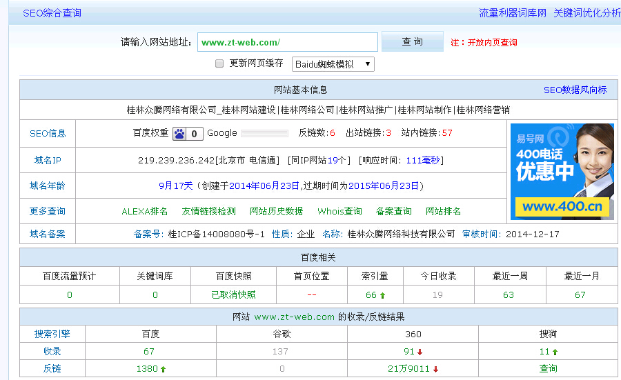The height and width of the screenshot is (380, 621).
Task: Click the 审核时间 date 2014-12-17
Action: click(533, 234)
